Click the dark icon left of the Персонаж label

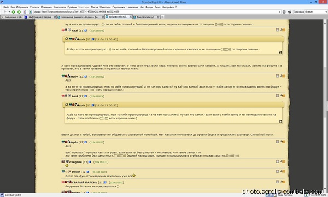click(290, 12)
